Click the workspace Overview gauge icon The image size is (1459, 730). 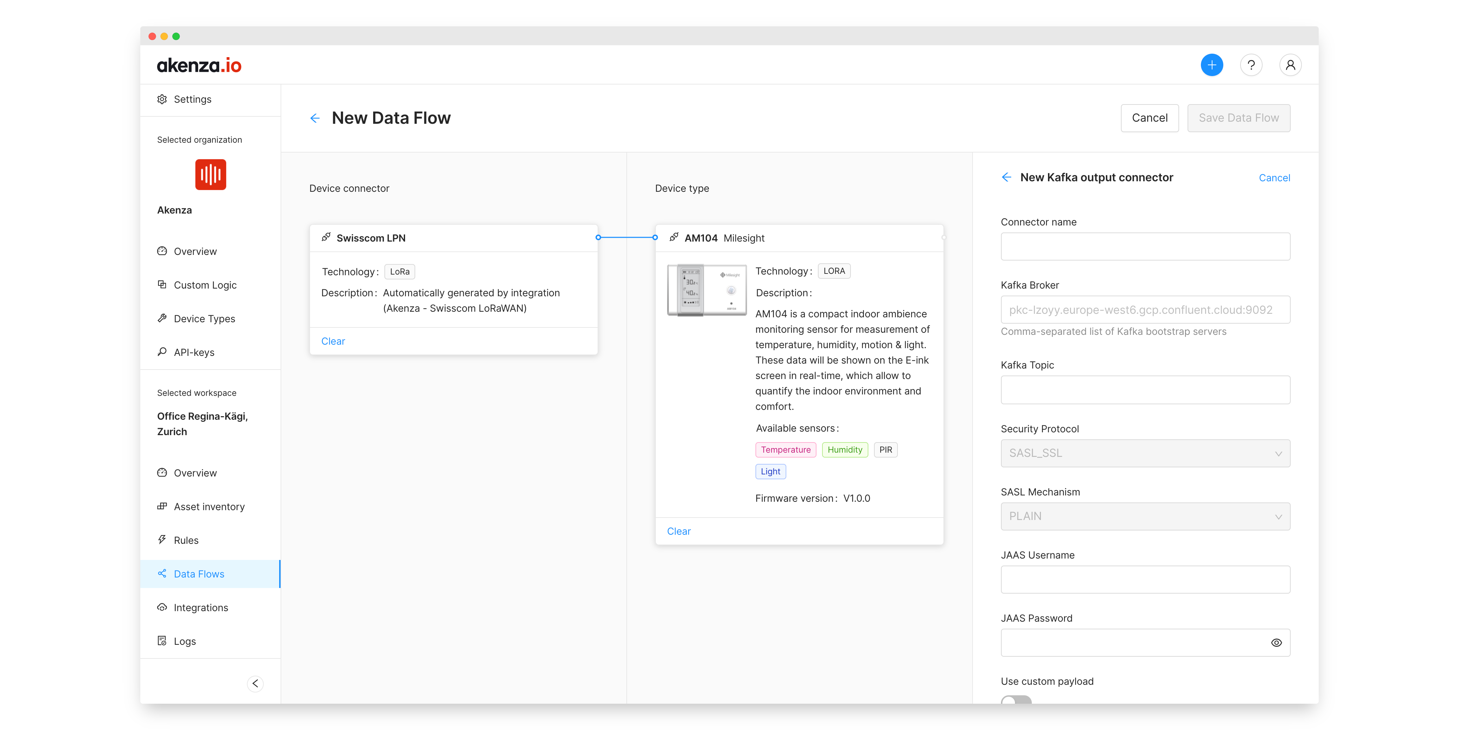click(162, 472)
